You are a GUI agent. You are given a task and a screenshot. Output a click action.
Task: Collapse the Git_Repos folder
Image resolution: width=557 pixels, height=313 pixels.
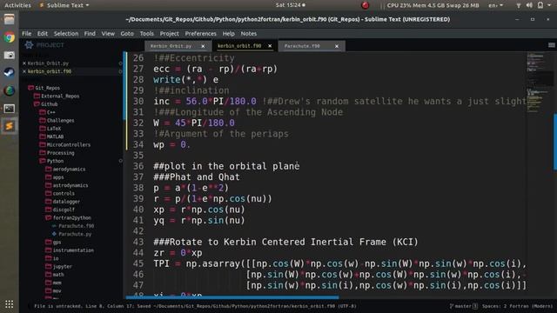pyautogui.click(x=44, y=88)
